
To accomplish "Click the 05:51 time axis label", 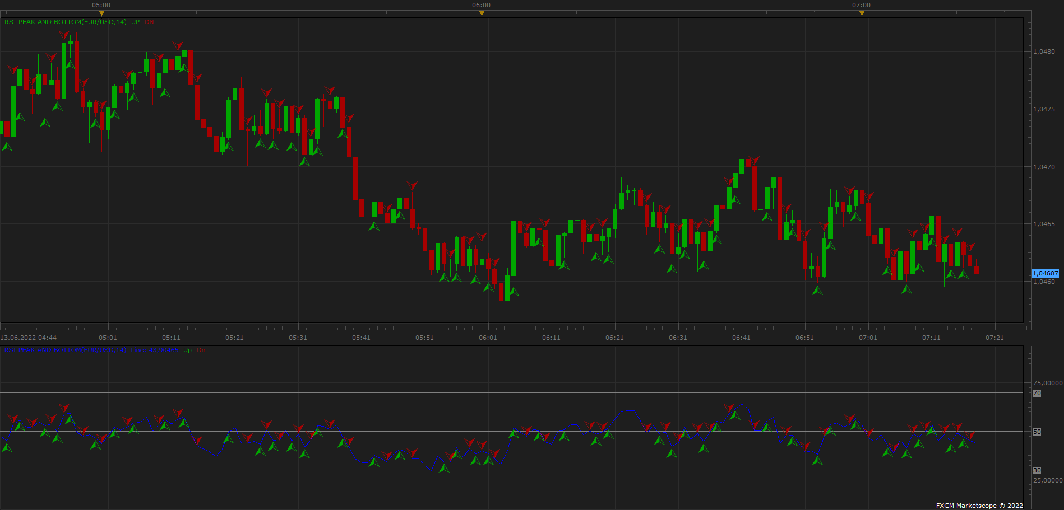I will click(425, 338).
